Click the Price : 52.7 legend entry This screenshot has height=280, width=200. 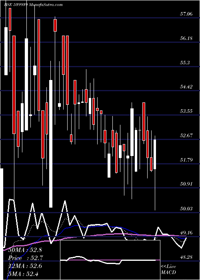pos(25,258)
